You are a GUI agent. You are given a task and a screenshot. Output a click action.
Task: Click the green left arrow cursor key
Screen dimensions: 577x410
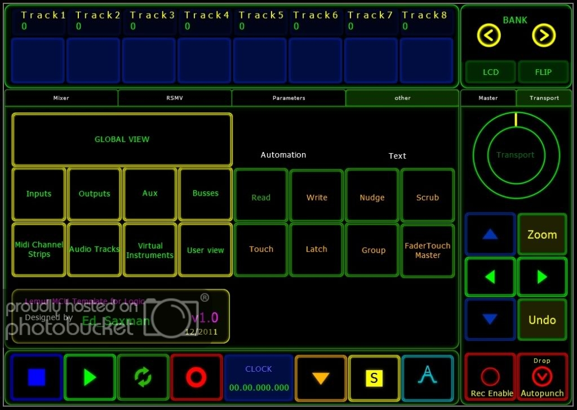490,277
